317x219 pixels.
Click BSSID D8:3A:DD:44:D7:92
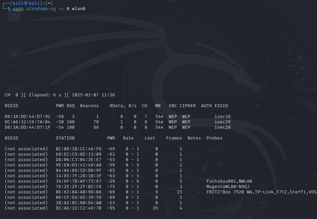[x=28, y=117]
